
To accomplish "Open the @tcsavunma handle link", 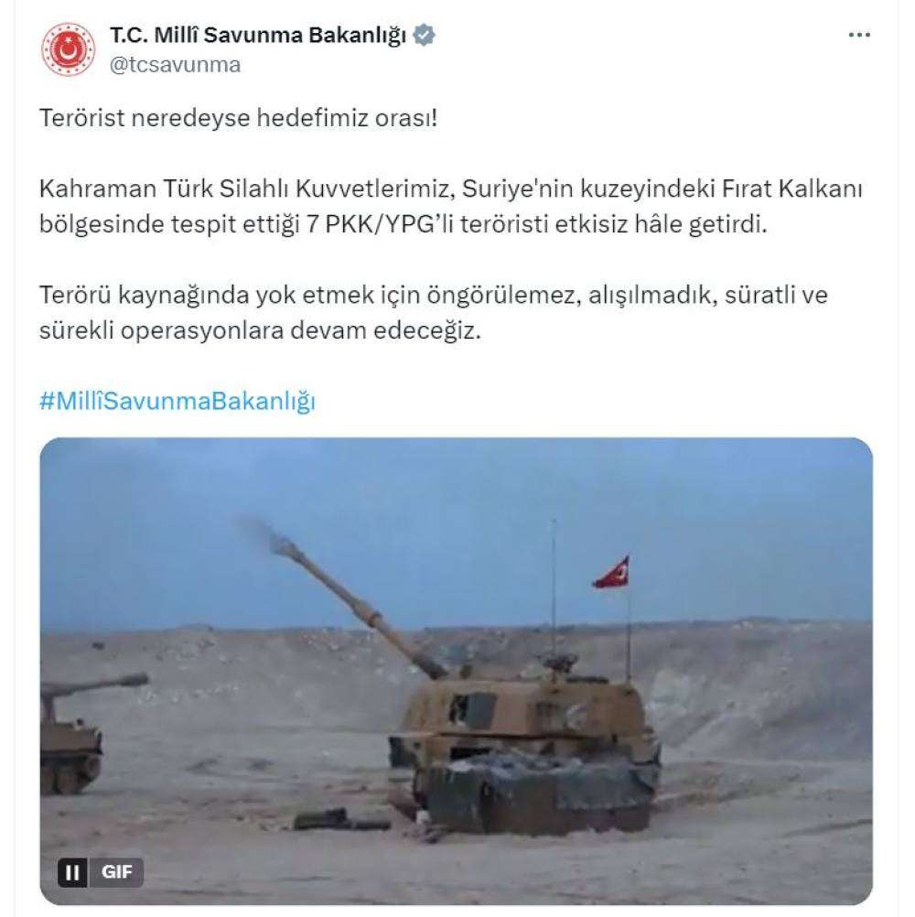I will (175, 65).
